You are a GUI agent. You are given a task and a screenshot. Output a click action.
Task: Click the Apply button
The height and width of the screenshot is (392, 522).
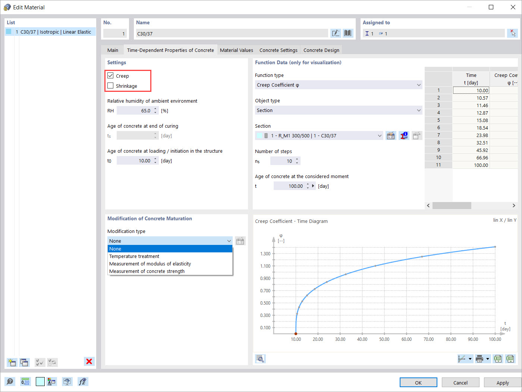click(503, 382)
